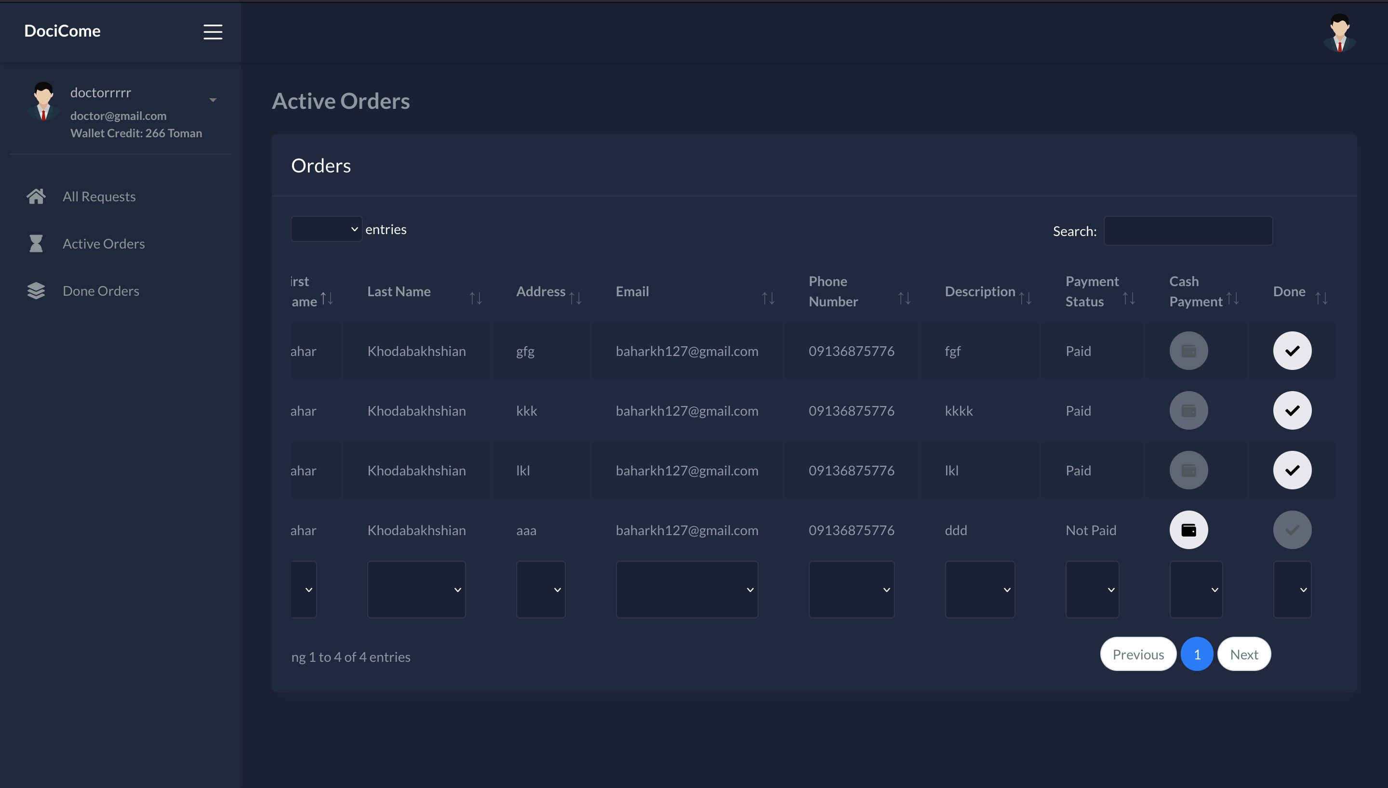Open All Requests in sidebar
This screenshot has height=788, width=1388.
[99, 197]
